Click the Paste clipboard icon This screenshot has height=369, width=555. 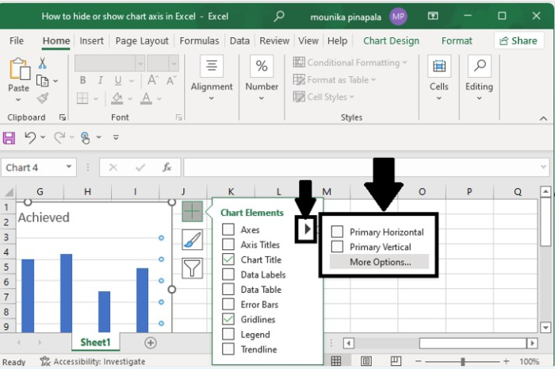point(19,69)
